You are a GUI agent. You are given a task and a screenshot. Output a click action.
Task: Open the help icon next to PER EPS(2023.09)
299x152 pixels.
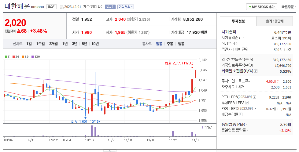(255, 97)
